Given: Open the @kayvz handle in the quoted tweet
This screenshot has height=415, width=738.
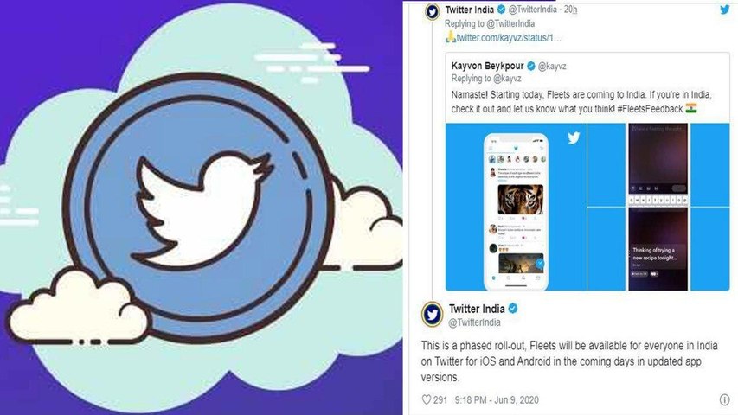Looking at the screenshot, I should pos(552,66).
